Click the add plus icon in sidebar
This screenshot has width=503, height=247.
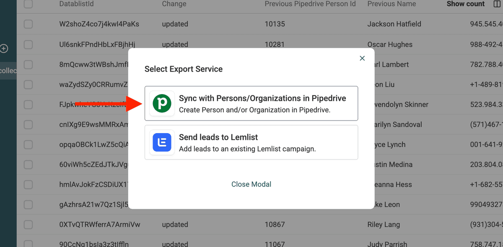click(x=4, y=49)
